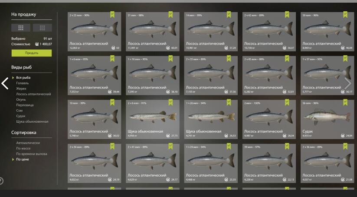The height and width of the screenshot is (197, 357).
Task: Switch to the small grid view icon
Action: 43,28
